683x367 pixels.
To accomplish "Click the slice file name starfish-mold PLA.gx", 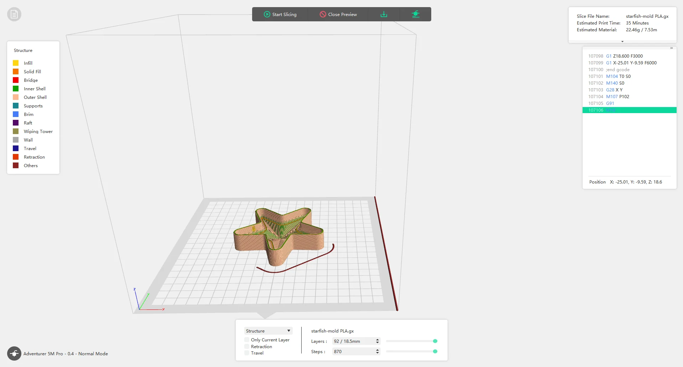I will pyautogui.click(x=647, y=16).
